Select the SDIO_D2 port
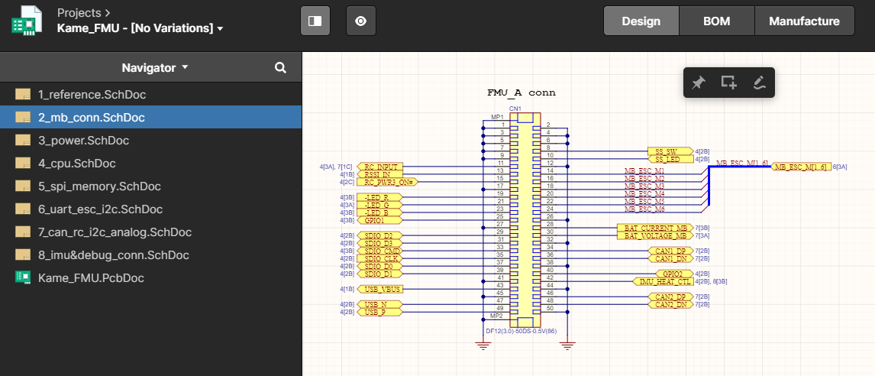875x376 pixels. [379, 236]
